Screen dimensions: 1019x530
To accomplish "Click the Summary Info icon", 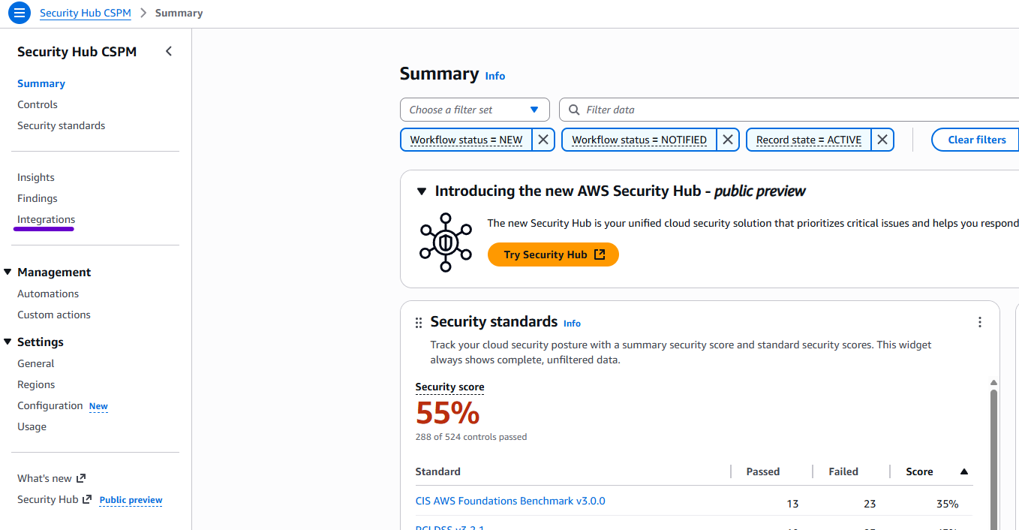I will (x=494, y=75).
